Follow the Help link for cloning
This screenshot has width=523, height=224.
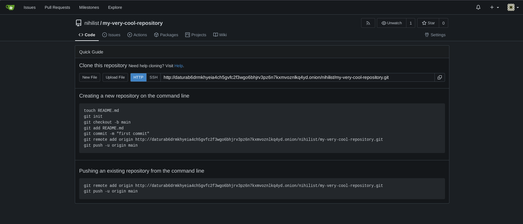pos(179,66)
